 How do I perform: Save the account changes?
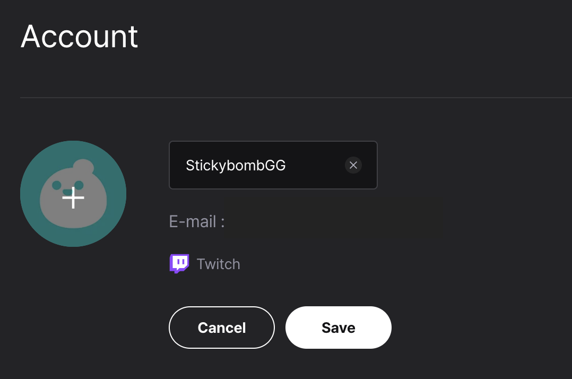tap(338, 328)
